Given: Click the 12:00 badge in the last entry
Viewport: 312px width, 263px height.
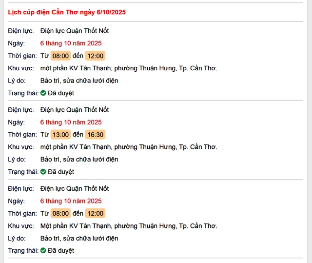Looking at the screenshot, I should point(95,213).
